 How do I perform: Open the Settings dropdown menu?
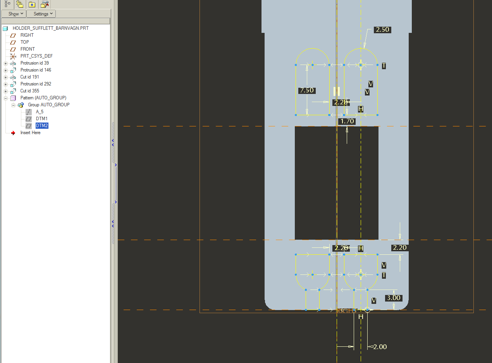pos(41,14)
